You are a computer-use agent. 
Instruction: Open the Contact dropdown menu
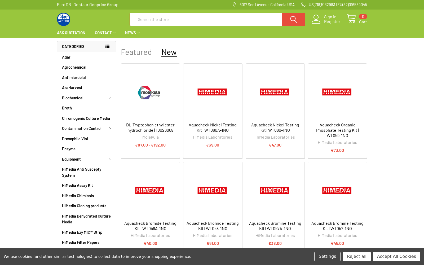(105, 33)
